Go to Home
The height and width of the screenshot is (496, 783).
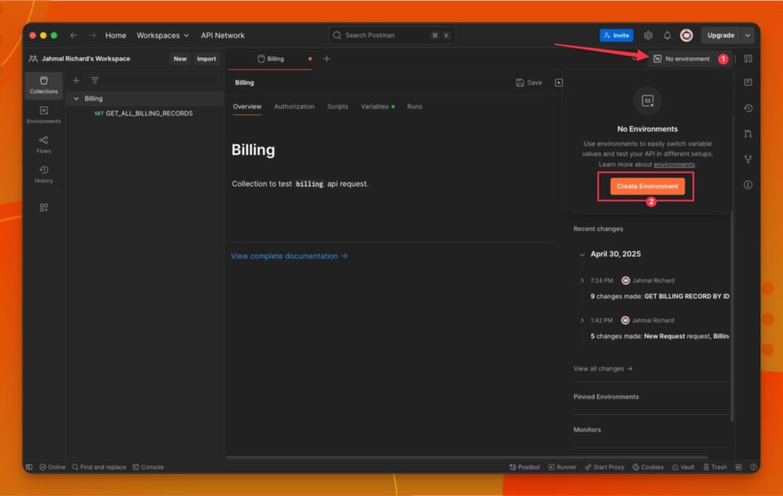pos(115,35)
